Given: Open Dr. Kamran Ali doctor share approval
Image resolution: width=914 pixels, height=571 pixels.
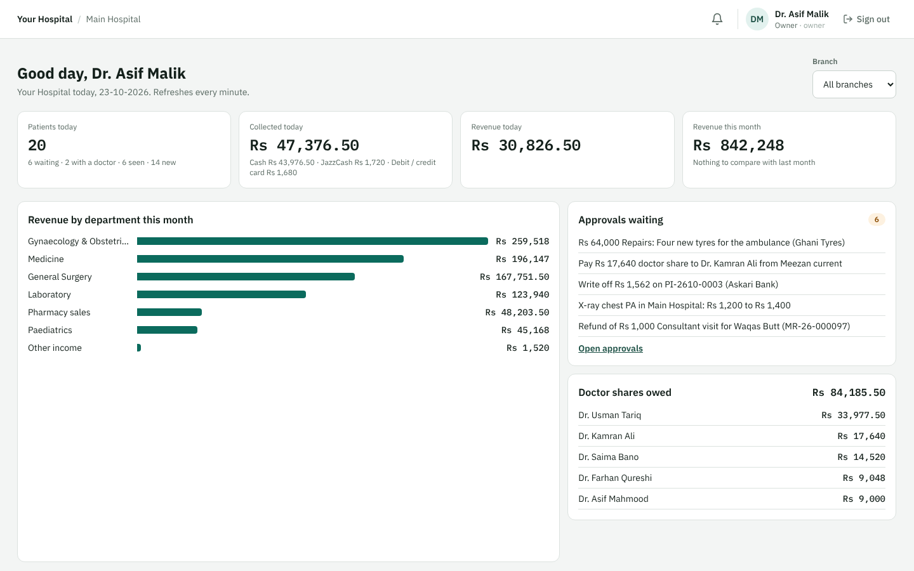Looking at the screenshot, I should click(x=732, y=263).
